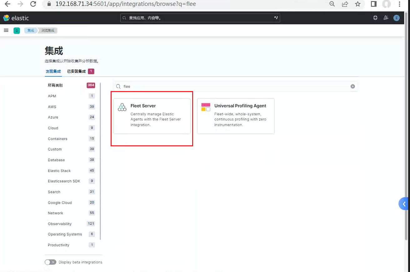The width and height of the screenshot is (410, 272).
Task: Expand the blue side panel chevron tab
Action: coord(404,204)
